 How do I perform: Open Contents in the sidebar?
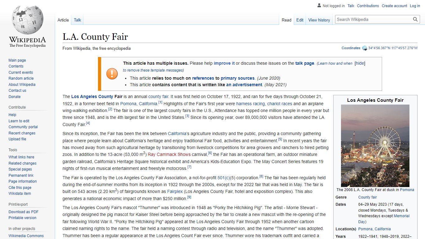pos(16,66)
